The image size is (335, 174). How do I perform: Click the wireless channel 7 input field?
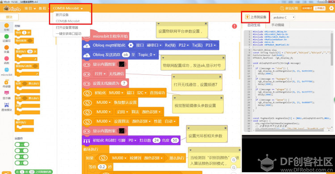124,83
